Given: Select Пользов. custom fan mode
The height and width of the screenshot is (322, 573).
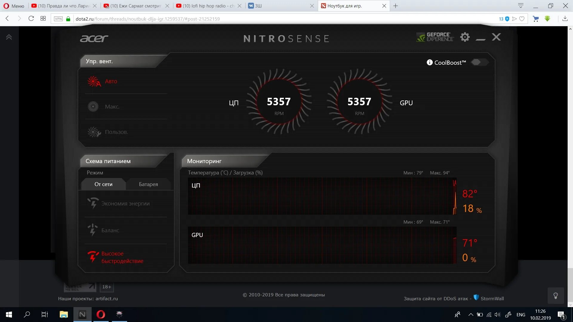Looking at the screenshot, I should (x=108, y=132).
